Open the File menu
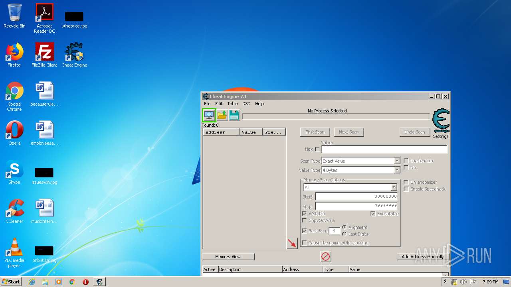 (207, 104)
